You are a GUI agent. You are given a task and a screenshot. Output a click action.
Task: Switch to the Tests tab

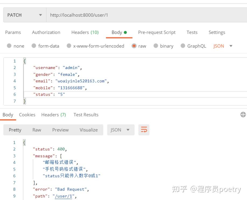tap(192, 33)
